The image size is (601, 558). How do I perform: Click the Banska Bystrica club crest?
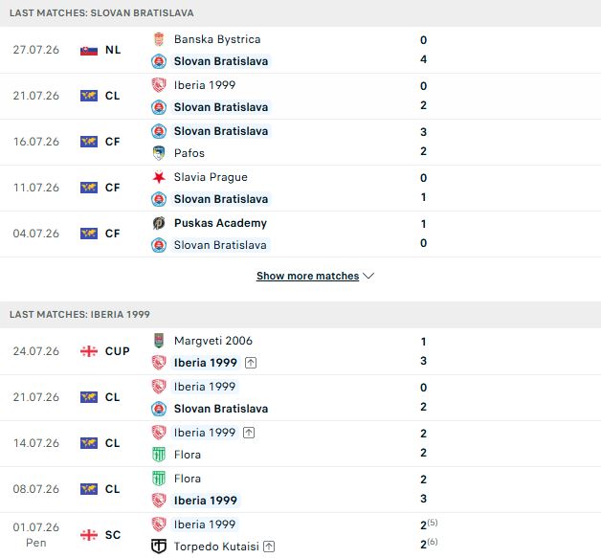pyautogui.click(x=159, y=39)
